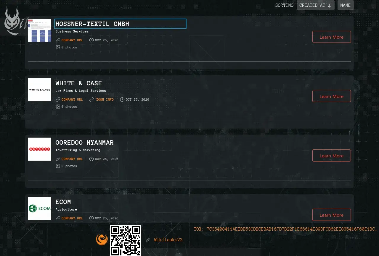
Task: Click the "Law Firms & Legal Services" text
Action: pos(81,91)
